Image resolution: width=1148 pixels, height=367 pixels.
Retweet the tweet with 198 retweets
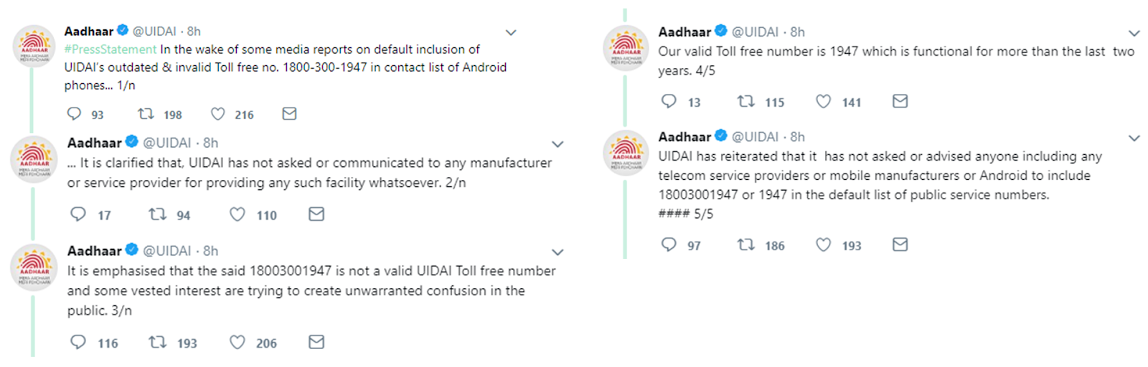pos(146,114)
